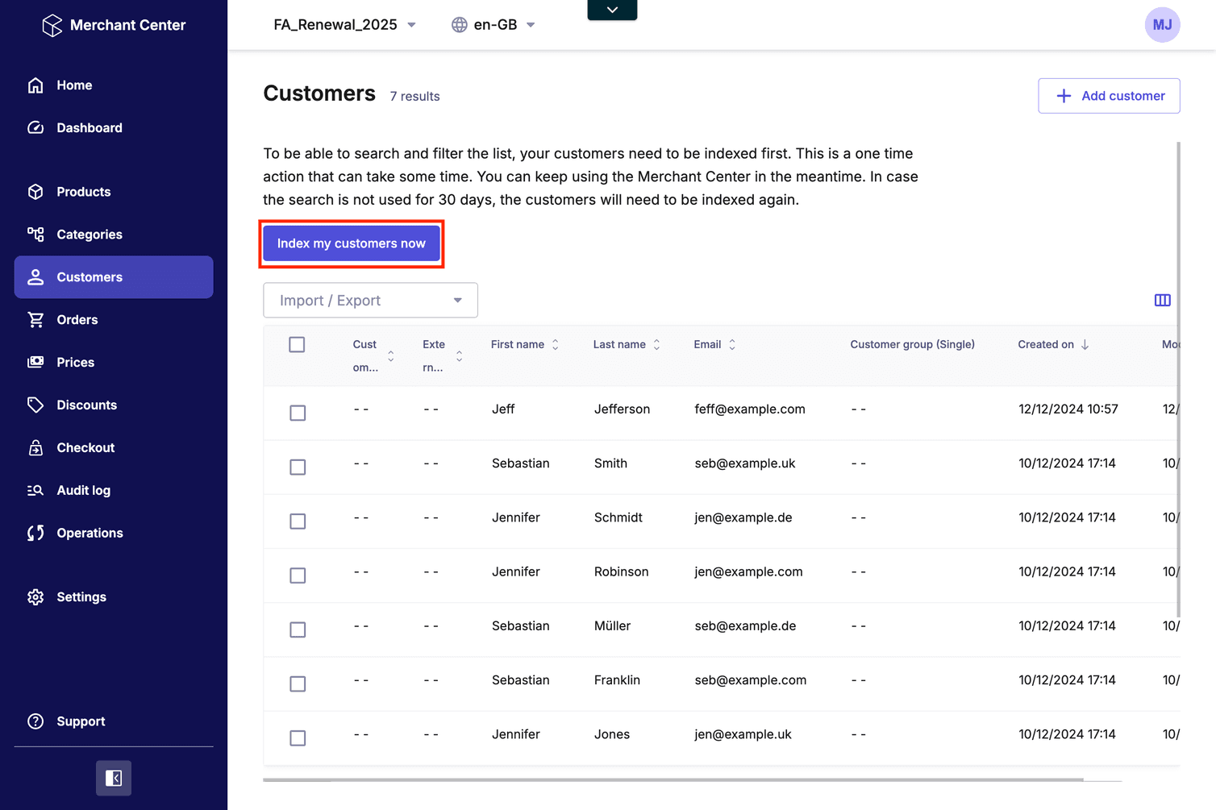
Task: Click the Add customer button
Action: [x=1109, y=95]
